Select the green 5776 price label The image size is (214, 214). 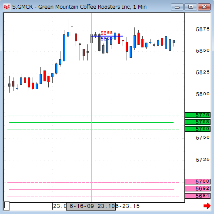click(197, 115)
